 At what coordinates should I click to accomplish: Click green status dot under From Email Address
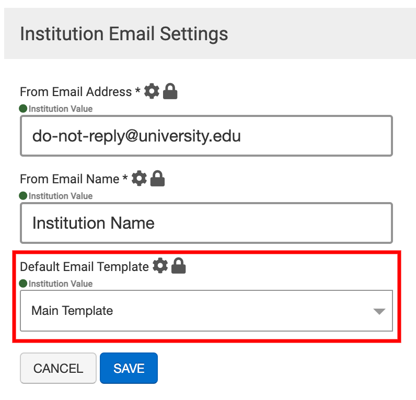click(x=23, y=109)
